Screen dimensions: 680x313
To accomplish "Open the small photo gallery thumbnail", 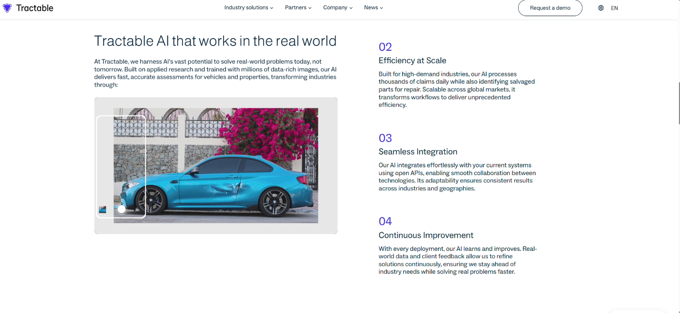I will coord(102,209).
